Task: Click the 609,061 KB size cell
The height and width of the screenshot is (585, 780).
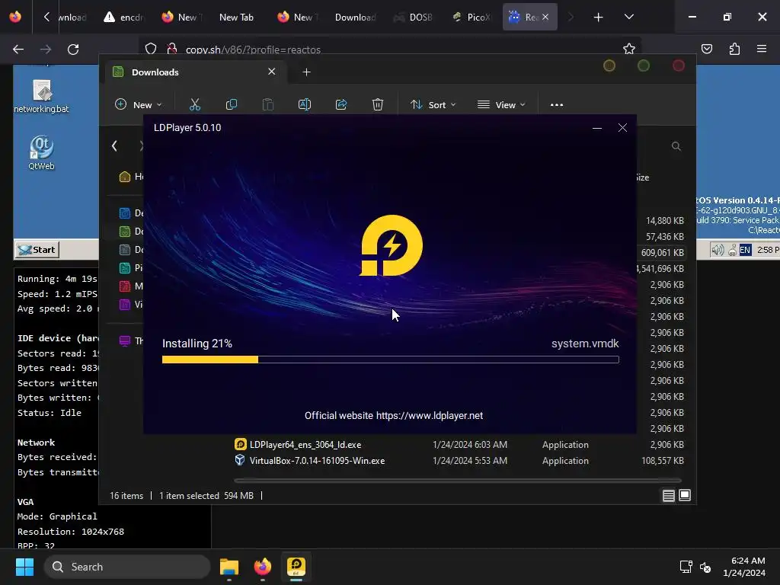Action: (x=663, y=253)
